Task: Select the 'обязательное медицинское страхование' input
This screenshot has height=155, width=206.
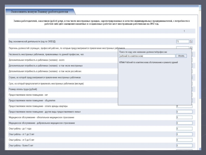Action: point(184,118)
